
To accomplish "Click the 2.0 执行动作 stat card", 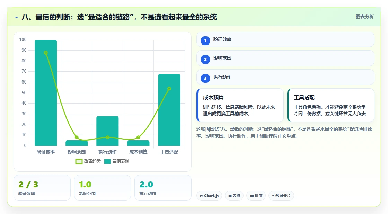I will click(x=163, y=188).
